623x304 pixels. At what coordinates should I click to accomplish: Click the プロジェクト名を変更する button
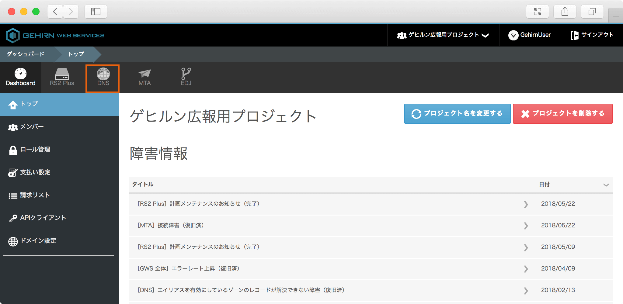(x=457, y=113)
